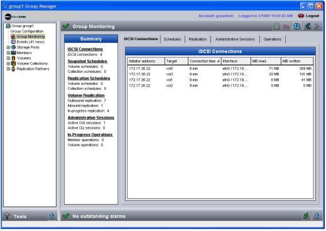
Task: Expand the Members tree node
Action: coord(8,53)
